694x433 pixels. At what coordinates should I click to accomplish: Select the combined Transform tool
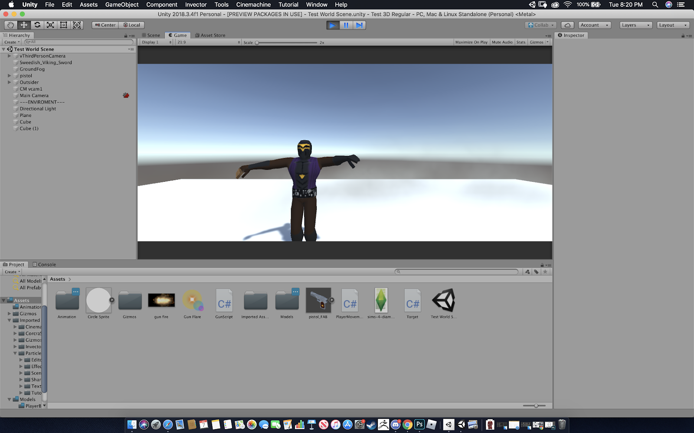tap(77, 25)
